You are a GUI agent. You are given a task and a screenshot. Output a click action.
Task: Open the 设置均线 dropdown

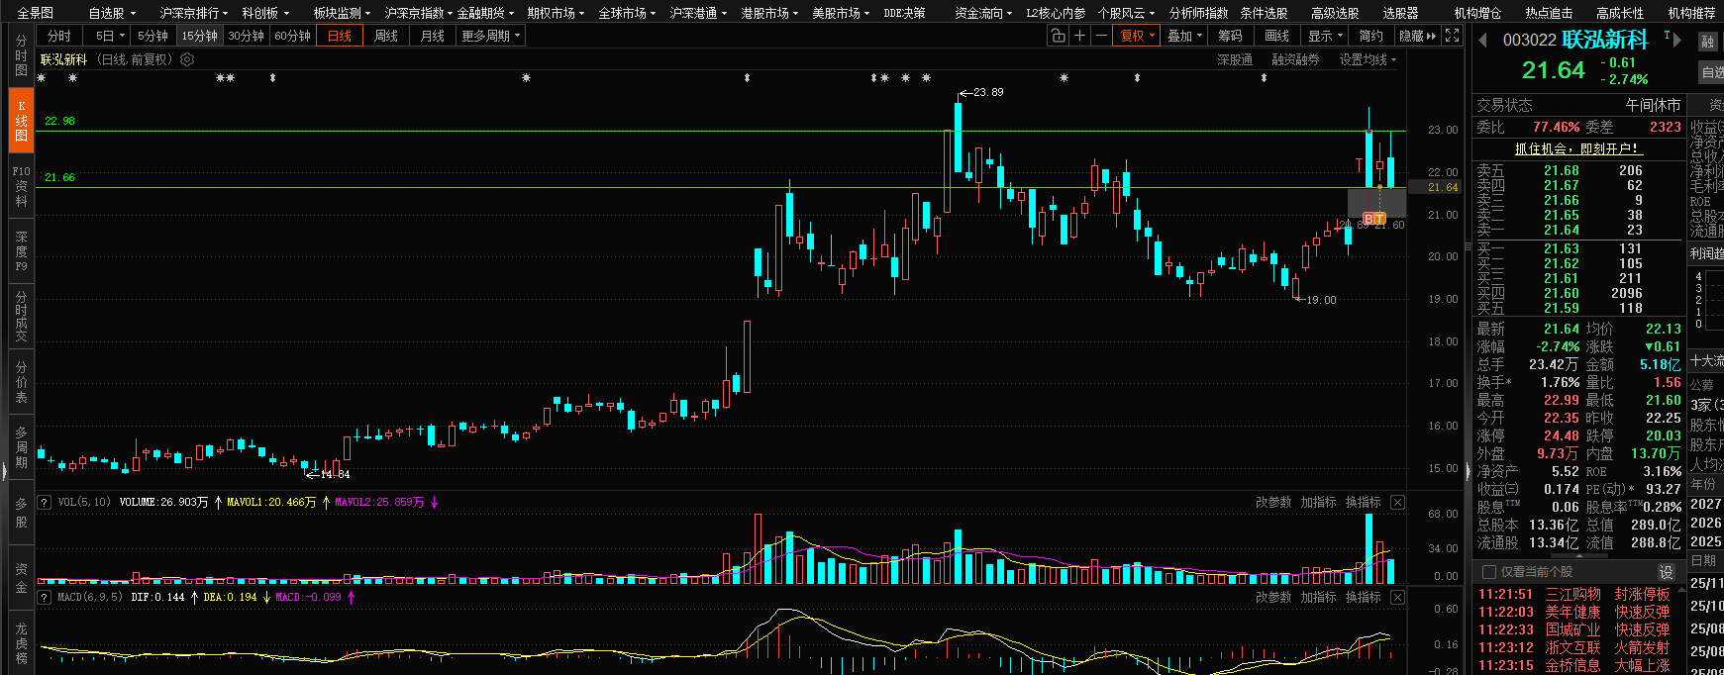1368,59
